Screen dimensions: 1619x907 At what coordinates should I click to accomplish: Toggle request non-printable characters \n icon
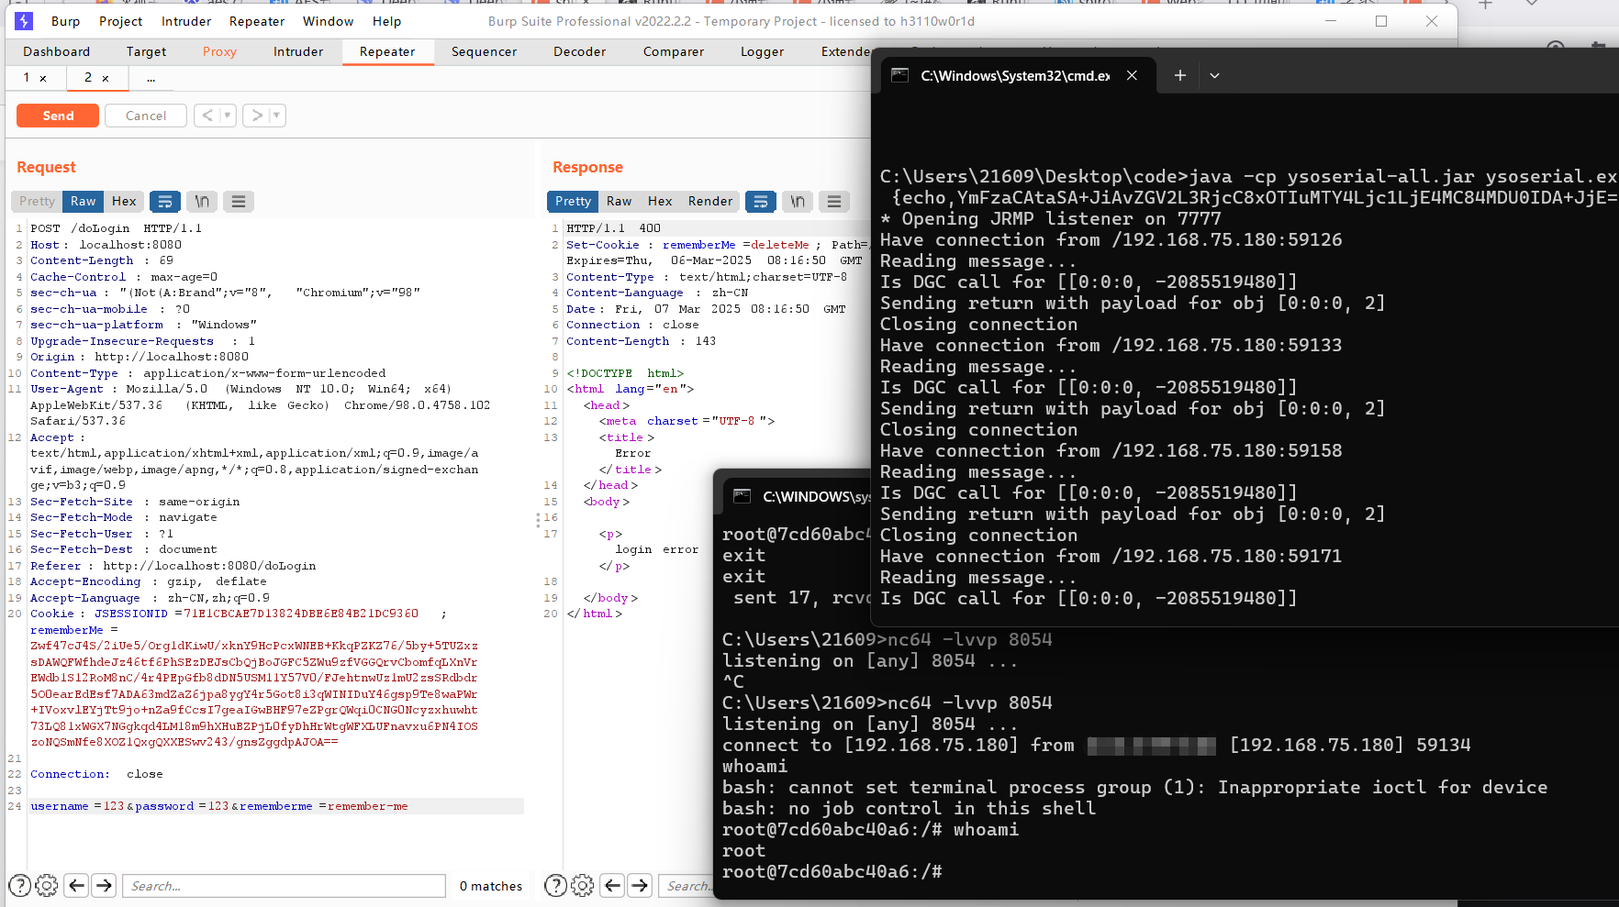202,202
